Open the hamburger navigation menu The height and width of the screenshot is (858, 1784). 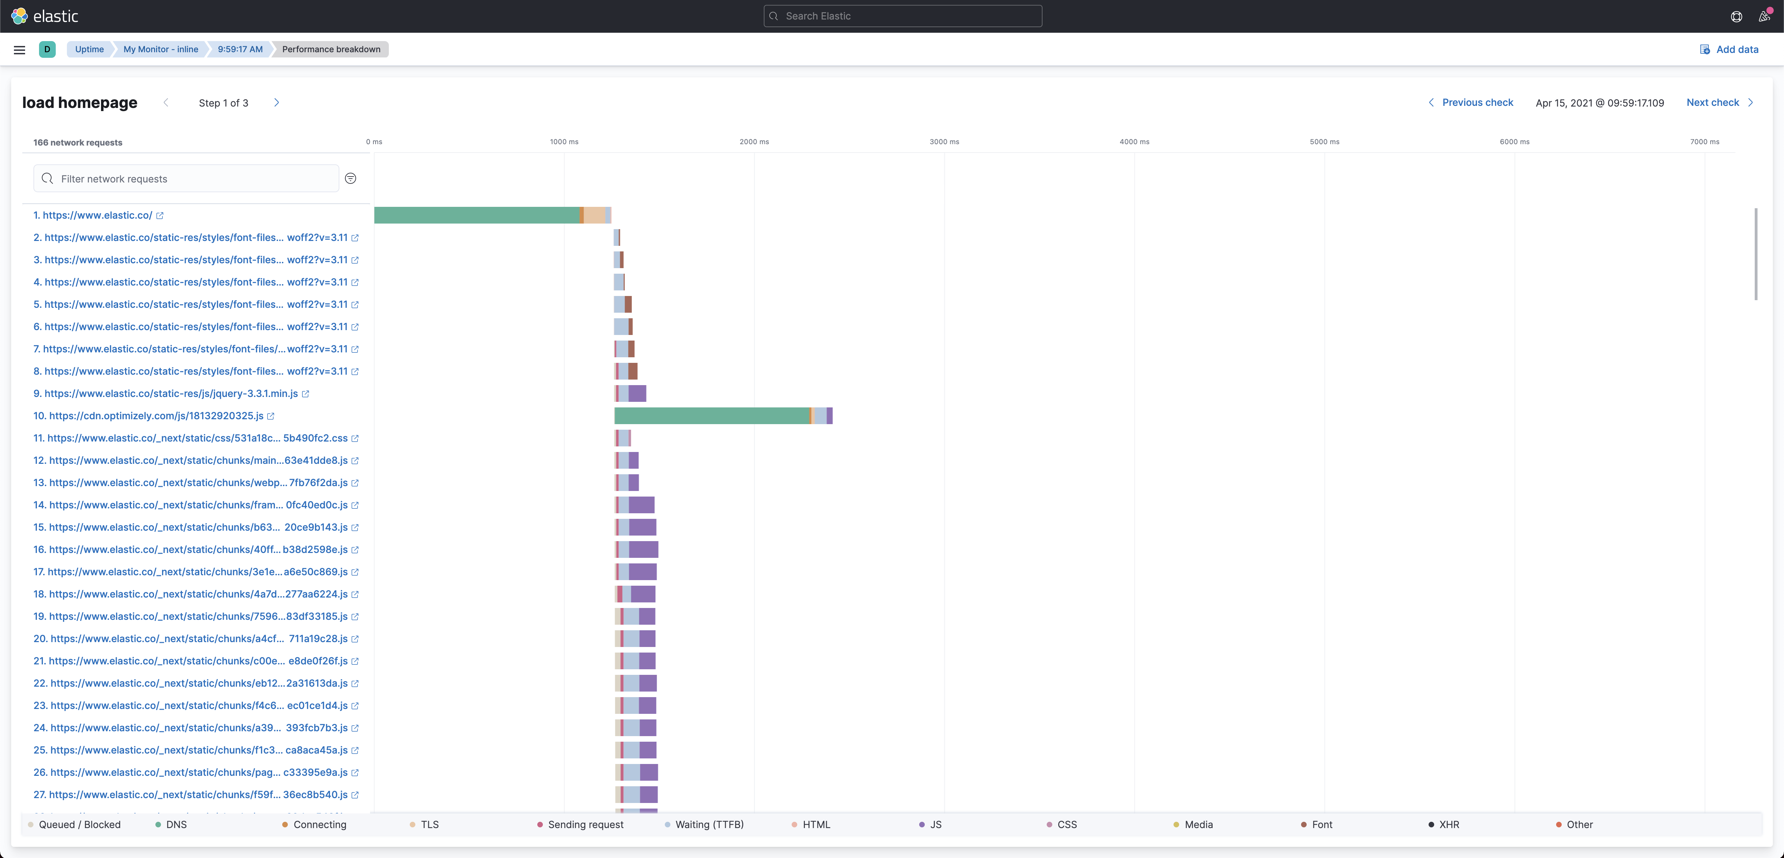[x=20, y=50]
